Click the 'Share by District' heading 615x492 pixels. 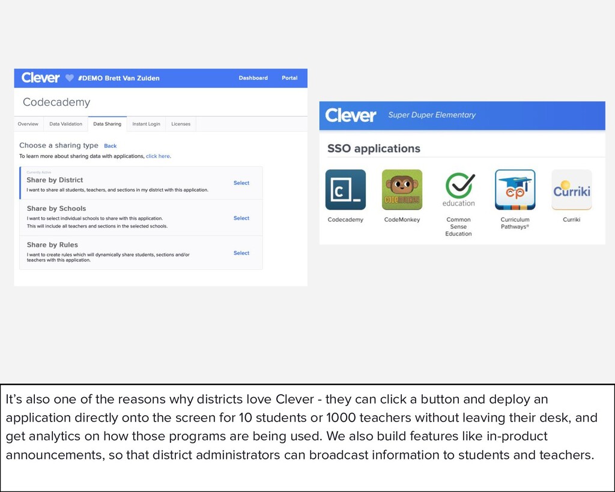pyautogui.click(x=55, y=180)
